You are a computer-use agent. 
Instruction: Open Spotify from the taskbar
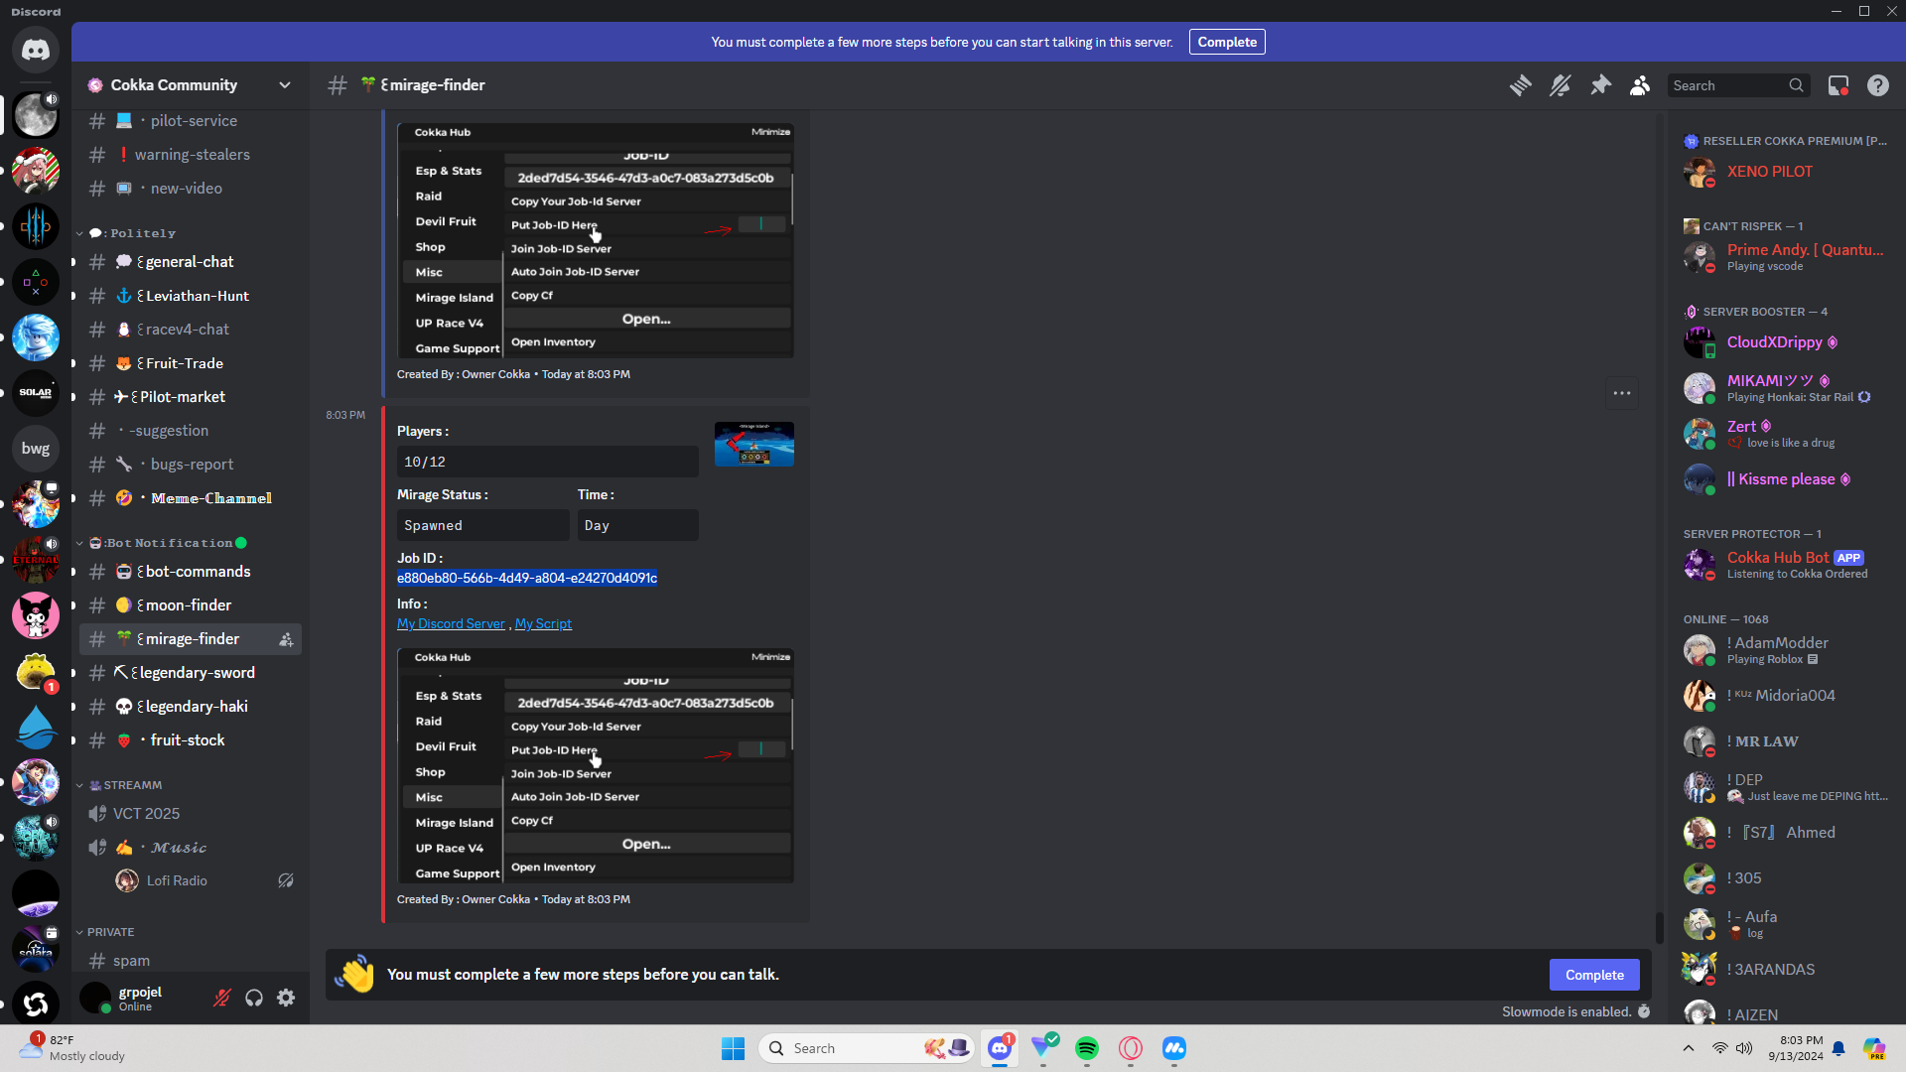pos(1087,1048)
